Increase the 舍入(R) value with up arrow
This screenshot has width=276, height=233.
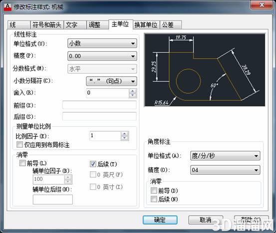point(133,91)
